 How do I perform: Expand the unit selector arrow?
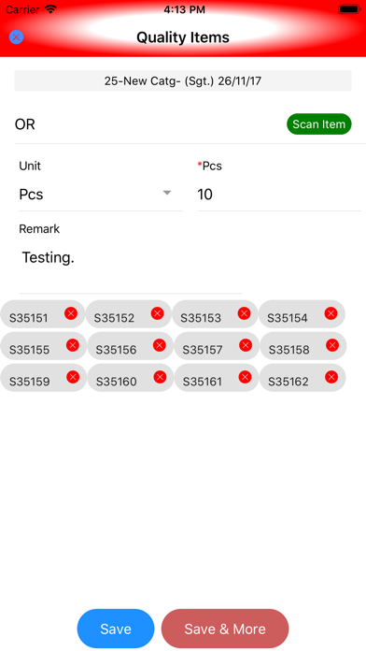coord(166,193)
